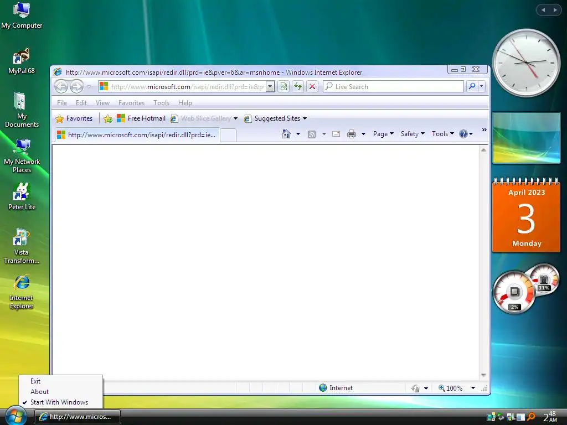
Task: Open the Safety dropdown menu
Action: coord(413,134)
